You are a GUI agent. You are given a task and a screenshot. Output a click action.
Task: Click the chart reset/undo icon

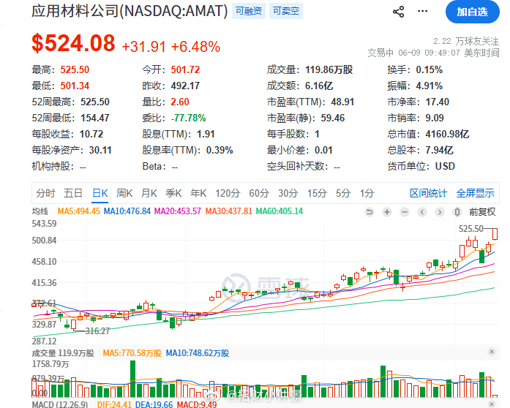[370, 212]
